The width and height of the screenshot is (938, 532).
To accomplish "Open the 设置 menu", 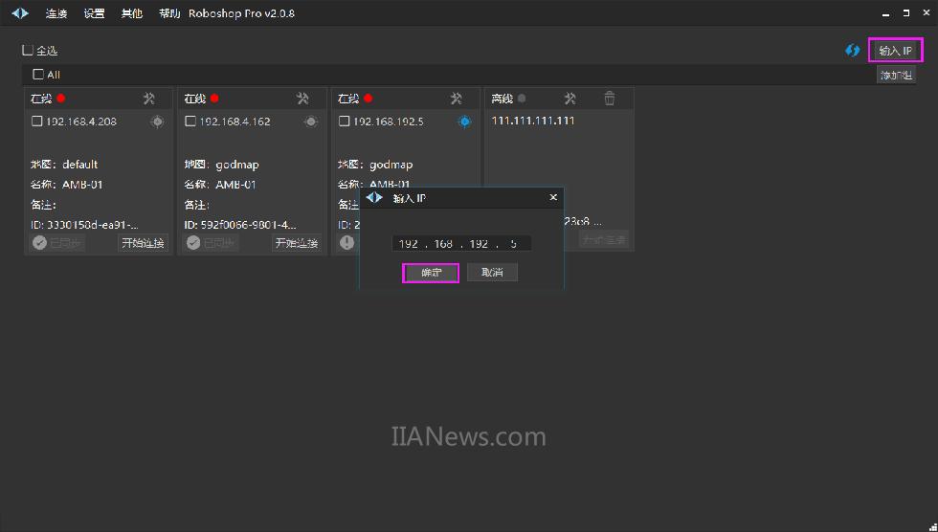I will [x=94, y=13].
